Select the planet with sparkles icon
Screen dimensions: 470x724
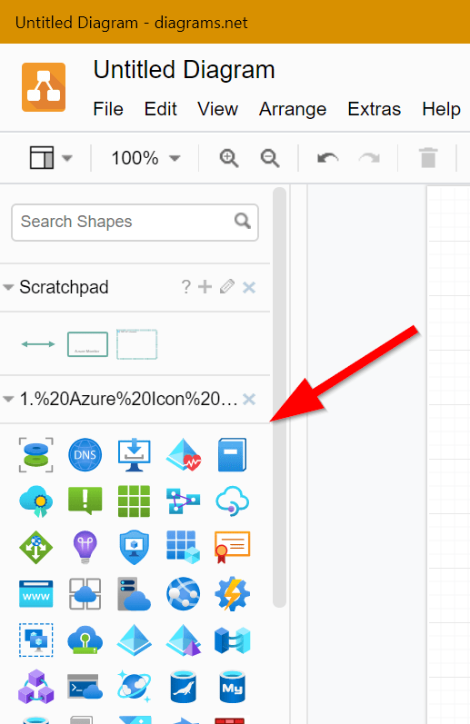click(x=134, y=687)
